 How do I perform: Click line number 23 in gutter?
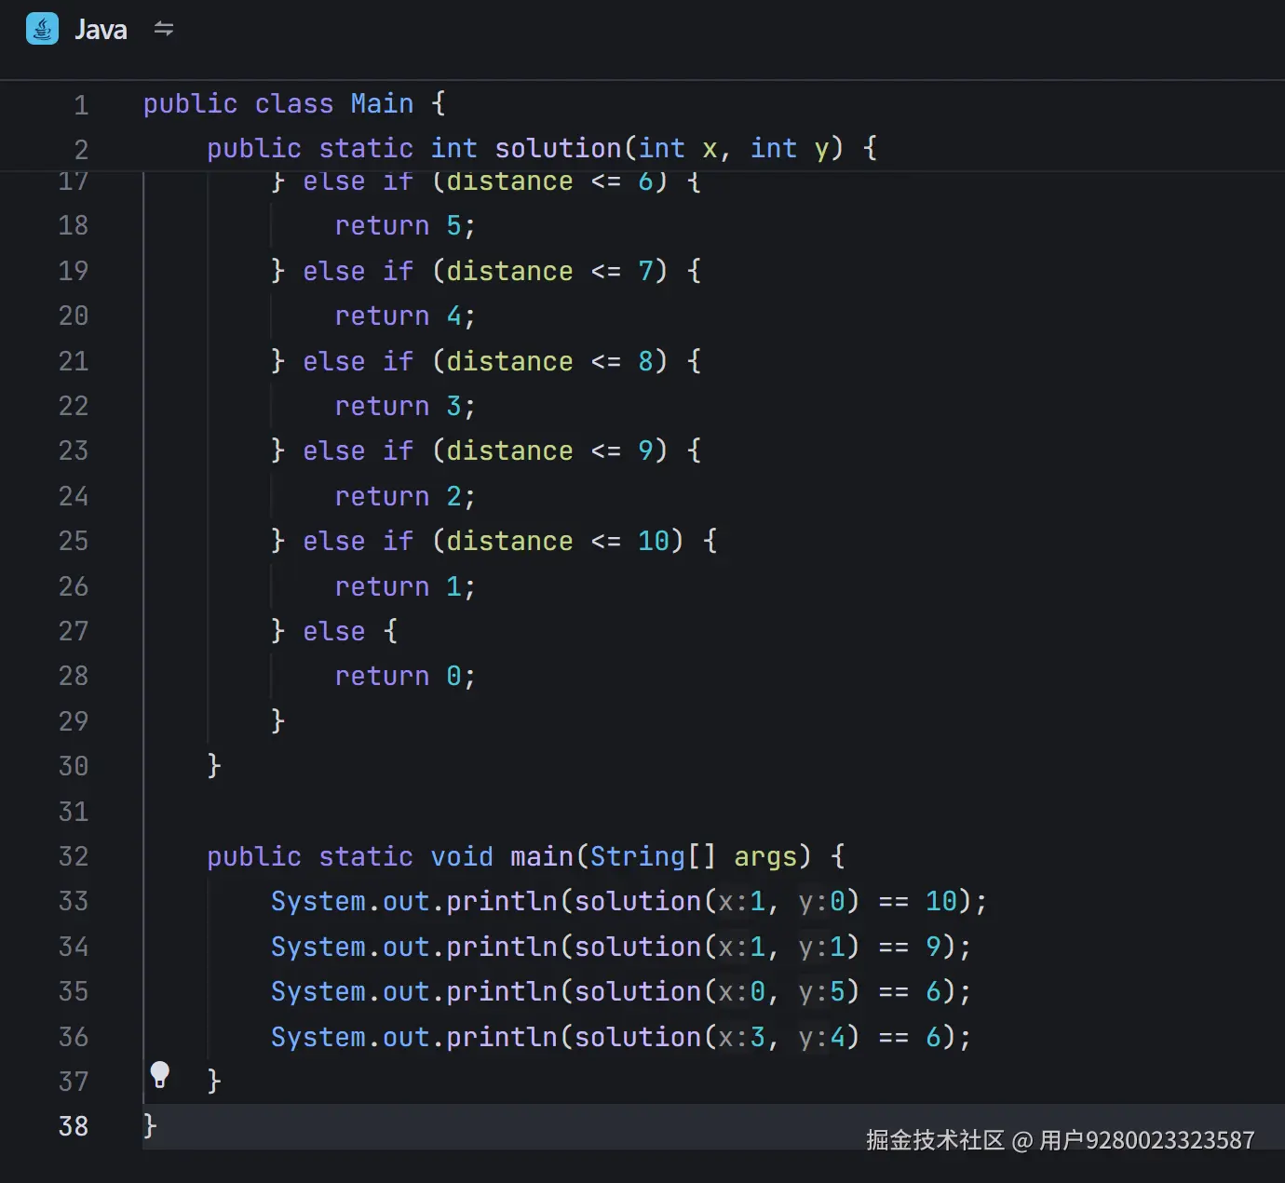[74, 450]
